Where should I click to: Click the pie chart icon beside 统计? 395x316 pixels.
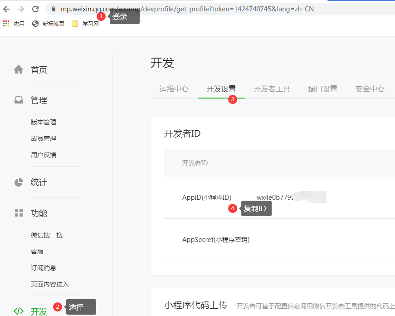(x=19, y=182)
